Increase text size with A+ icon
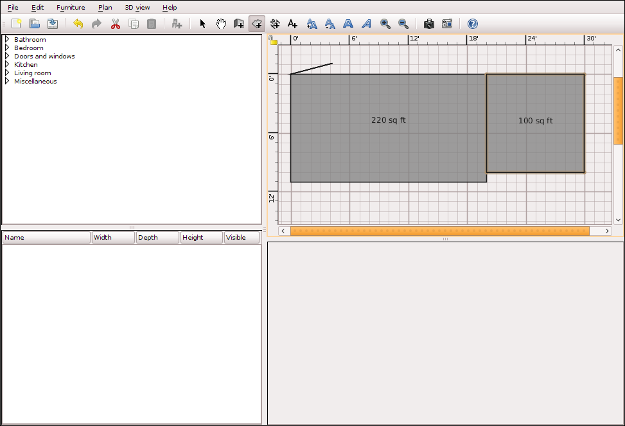625x426 pixels. pos(312,24)
